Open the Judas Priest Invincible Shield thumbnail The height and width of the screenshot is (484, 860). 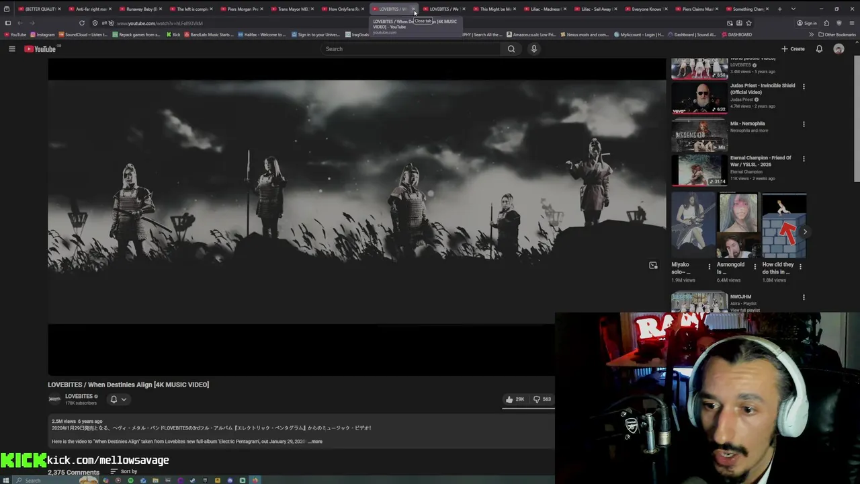(x=699, y=97)
